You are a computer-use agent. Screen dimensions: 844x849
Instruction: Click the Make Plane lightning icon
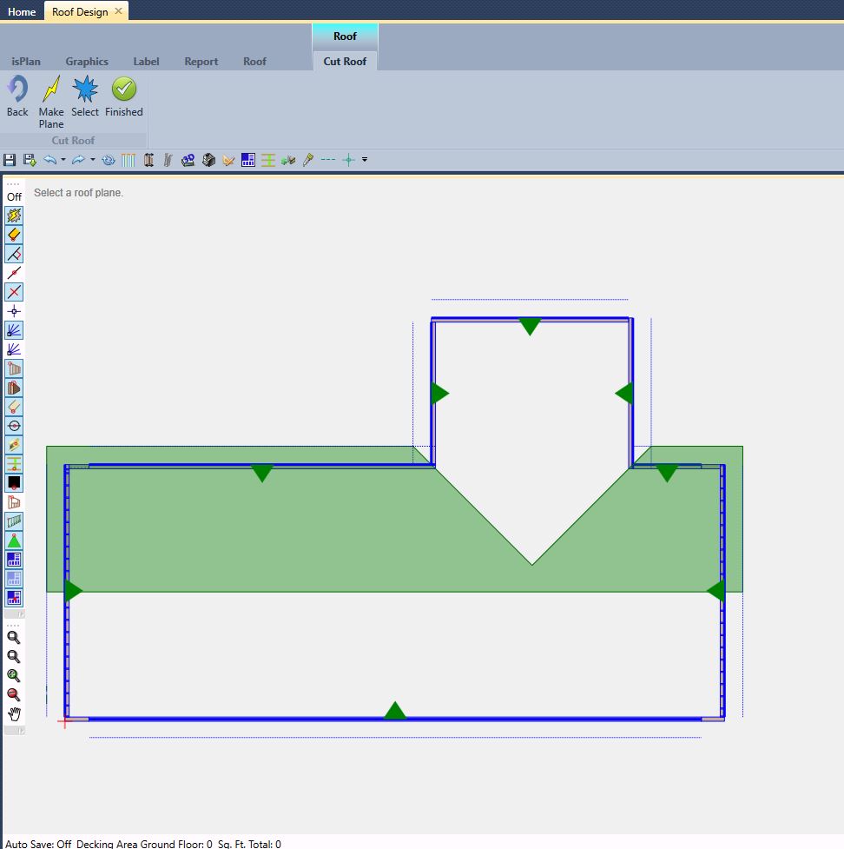click(x=51, y=90)
